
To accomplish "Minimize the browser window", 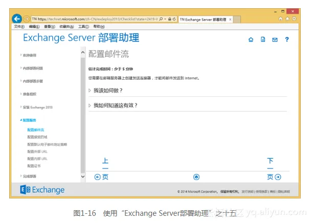I will 275,12.
